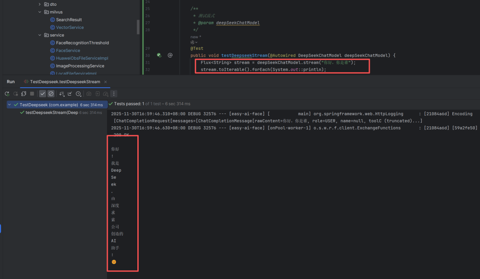Screen dimensions: 480x279
Task: Click run test gutter icon at line 30
Action: click(159, 55)
